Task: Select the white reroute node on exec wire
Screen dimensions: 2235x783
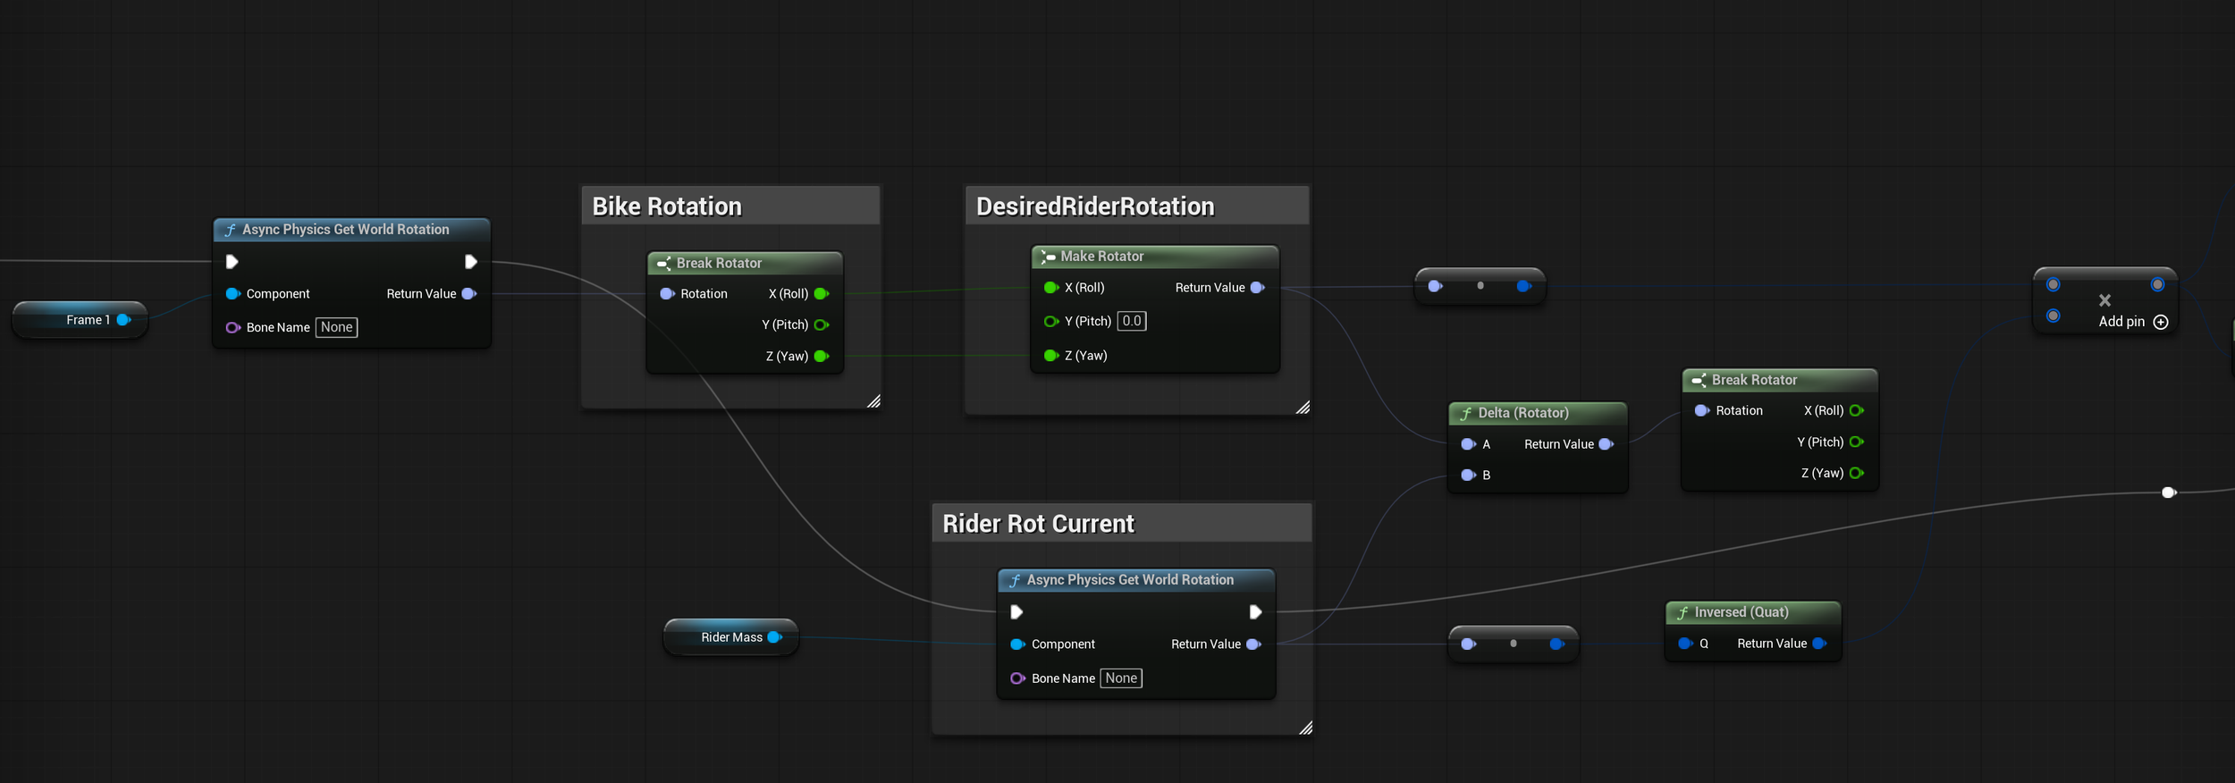Action: [x=2168, y=493]
